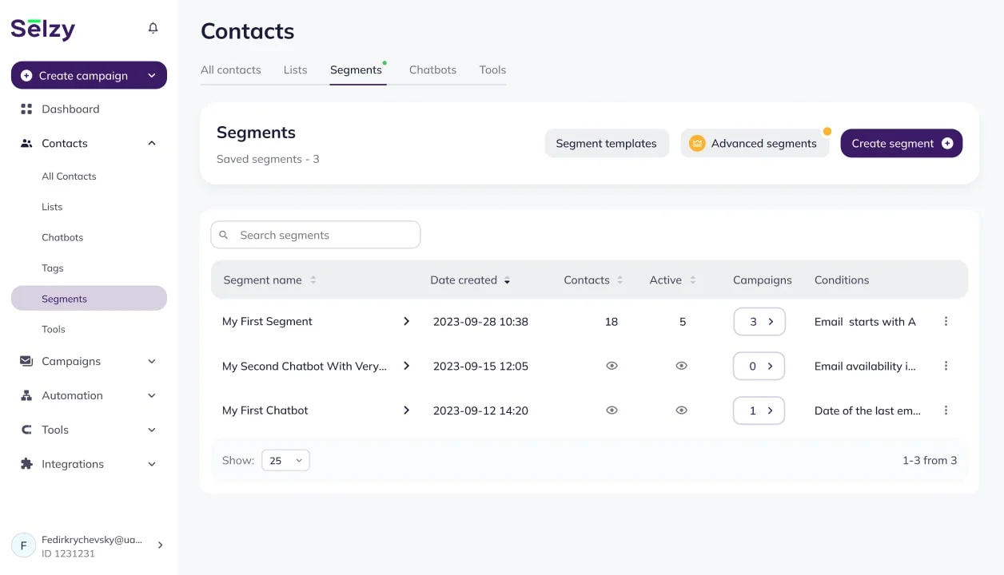The image size is (1004, 575).
Task: Click the Search segments input field
Action: click(324, 235)
